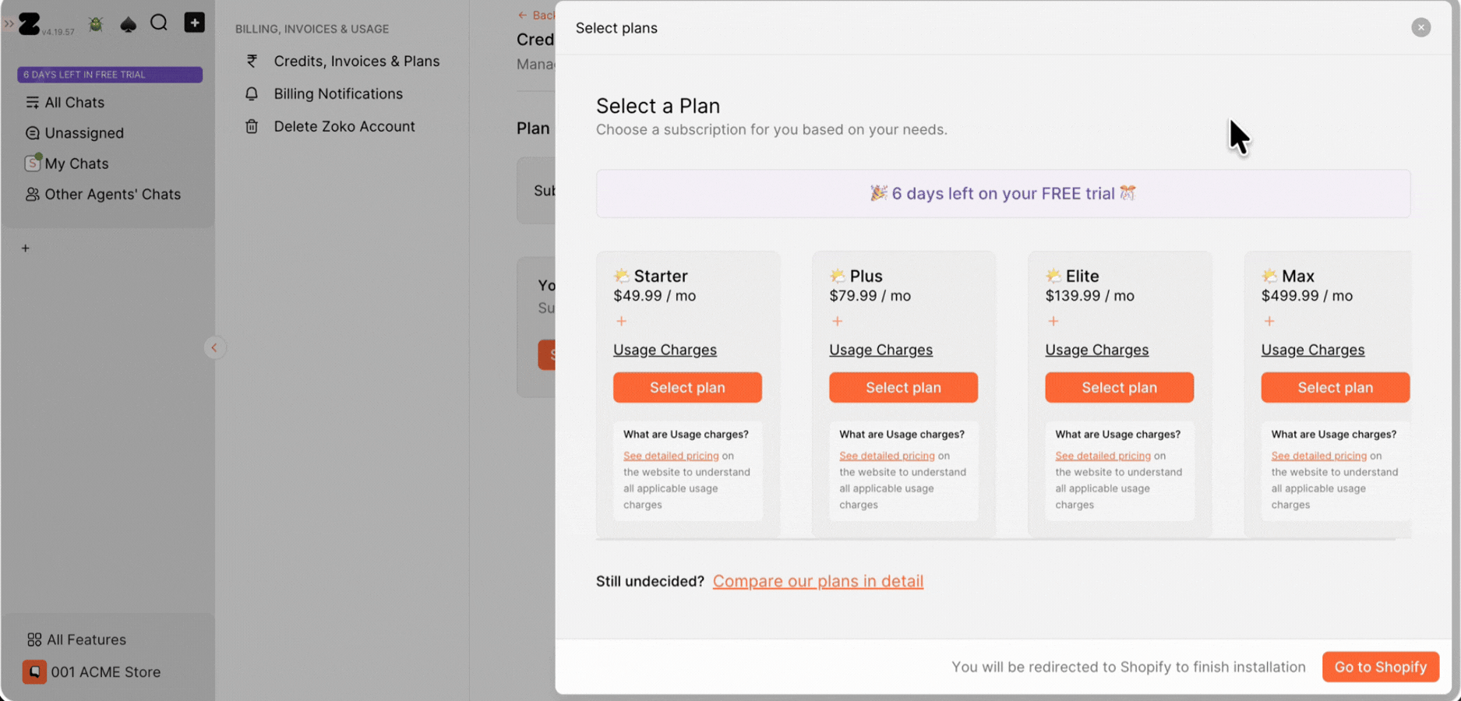1461x701 pixels.
Task: Expand sidebar using double chevron icon
Action: coord(9,24)
